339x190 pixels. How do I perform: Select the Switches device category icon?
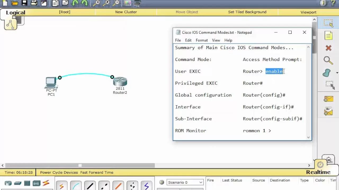[x=18, y=183]
